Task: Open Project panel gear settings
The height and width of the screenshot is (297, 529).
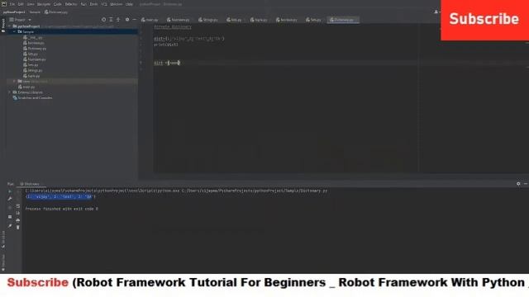Action: [127, 20]
